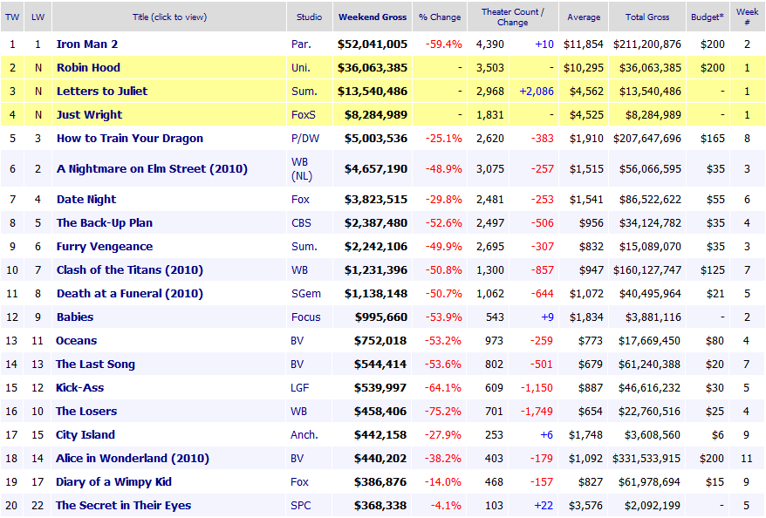Sort by the Budget* column header
This screenshot has width=766, height=518.
click(708, 17)
